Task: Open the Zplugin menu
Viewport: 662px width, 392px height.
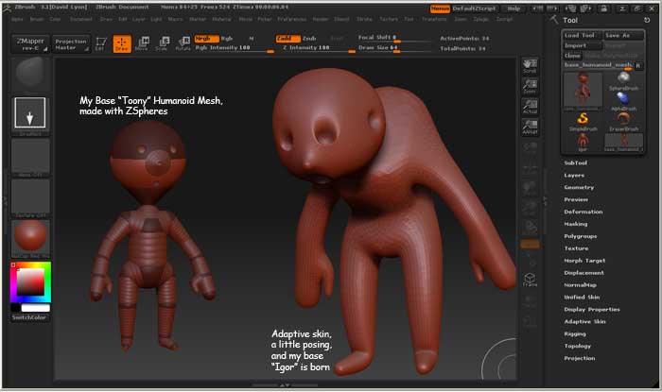Action: click(x=480, y=20)
